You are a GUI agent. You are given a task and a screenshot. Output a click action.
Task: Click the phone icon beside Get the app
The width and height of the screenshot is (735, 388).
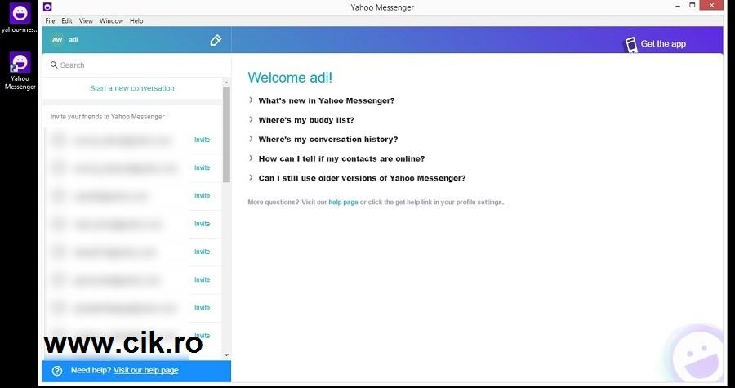coord(631,45)
